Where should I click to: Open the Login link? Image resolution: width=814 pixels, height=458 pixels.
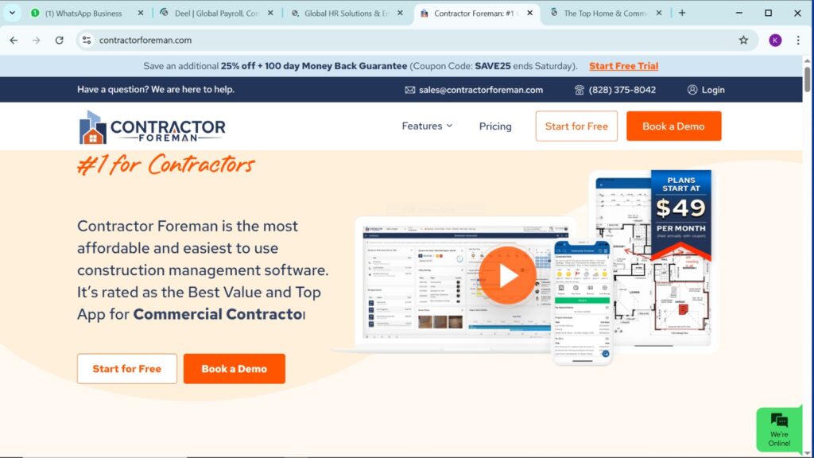(x=713, y=90)
